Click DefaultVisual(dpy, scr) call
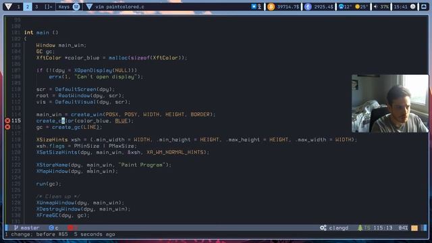 (92, 102)
